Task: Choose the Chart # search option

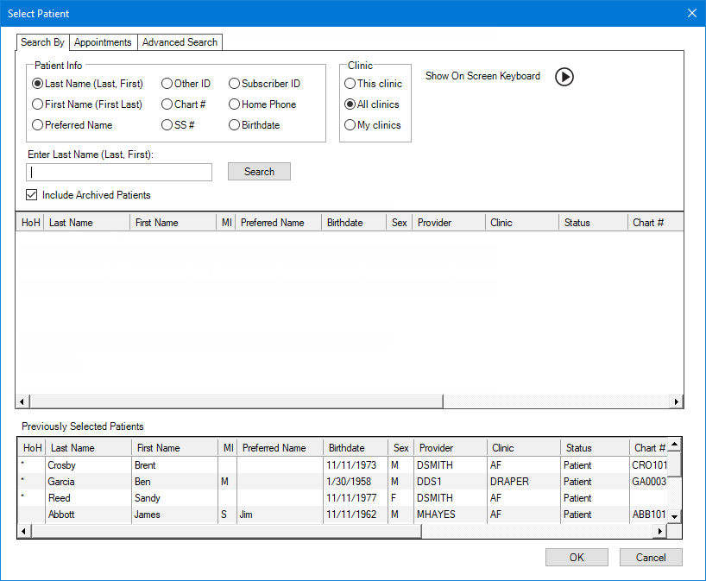Action: point(167,104)
